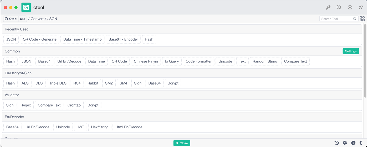Open the Crontab tool
The width and height of the screenshot is (368, 147).
[74, 105]
